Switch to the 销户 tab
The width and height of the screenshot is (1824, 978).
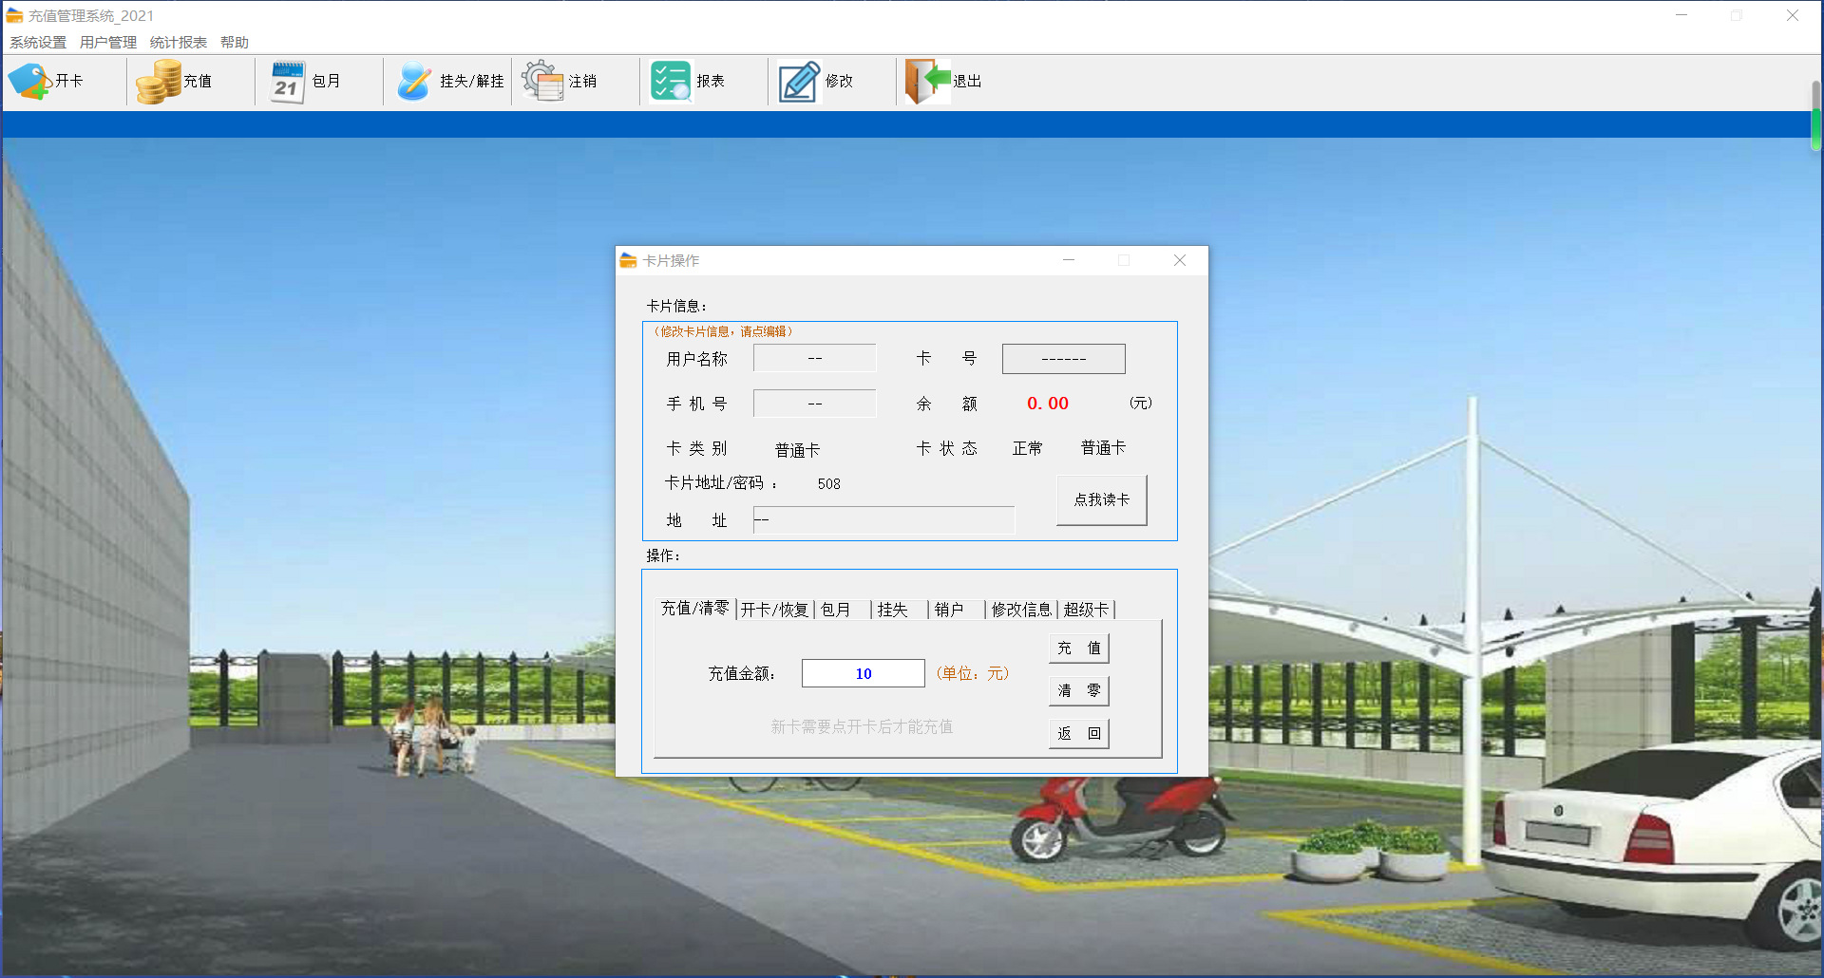tap(956, 610)
